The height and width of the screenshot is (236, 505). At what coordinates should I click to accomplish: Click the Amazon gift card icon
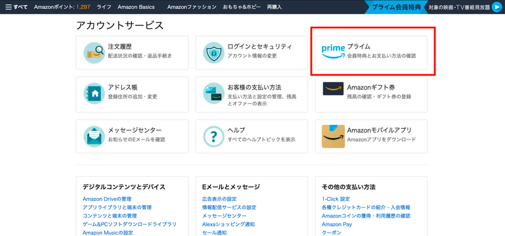[333, 89]
